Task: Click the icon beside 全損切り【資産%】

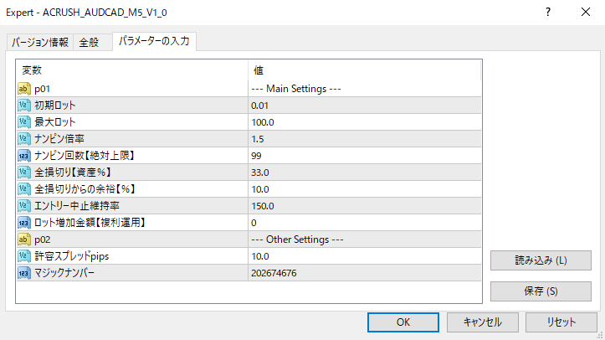Action: click(x=23, y=173)
